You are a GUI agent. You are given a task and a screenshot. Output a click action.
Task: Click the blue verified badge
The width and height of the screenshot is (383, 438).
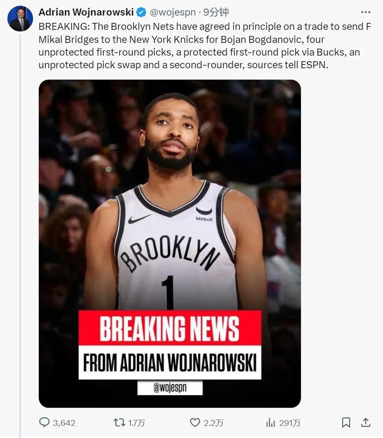click(141, 12)
